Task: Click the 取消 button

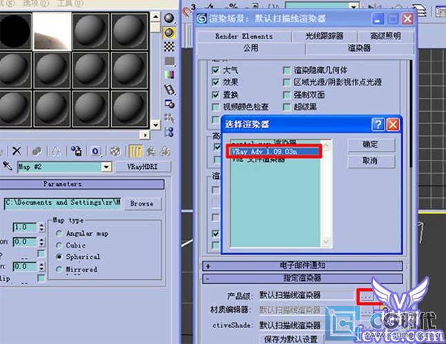Action: pos(371,161)
